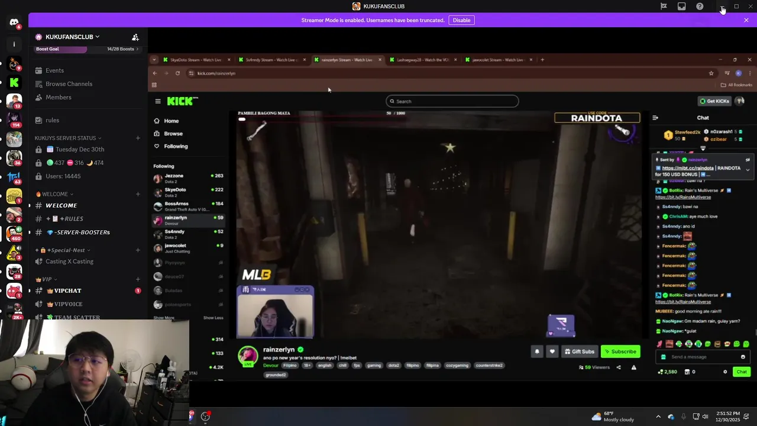
Task: Click Show Less in following list
Action: point(213,318)
